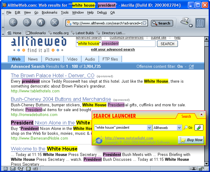Click the Search Launcher highlighter marker button
Viewport: 210px width, 172px height.
point(199,127)
